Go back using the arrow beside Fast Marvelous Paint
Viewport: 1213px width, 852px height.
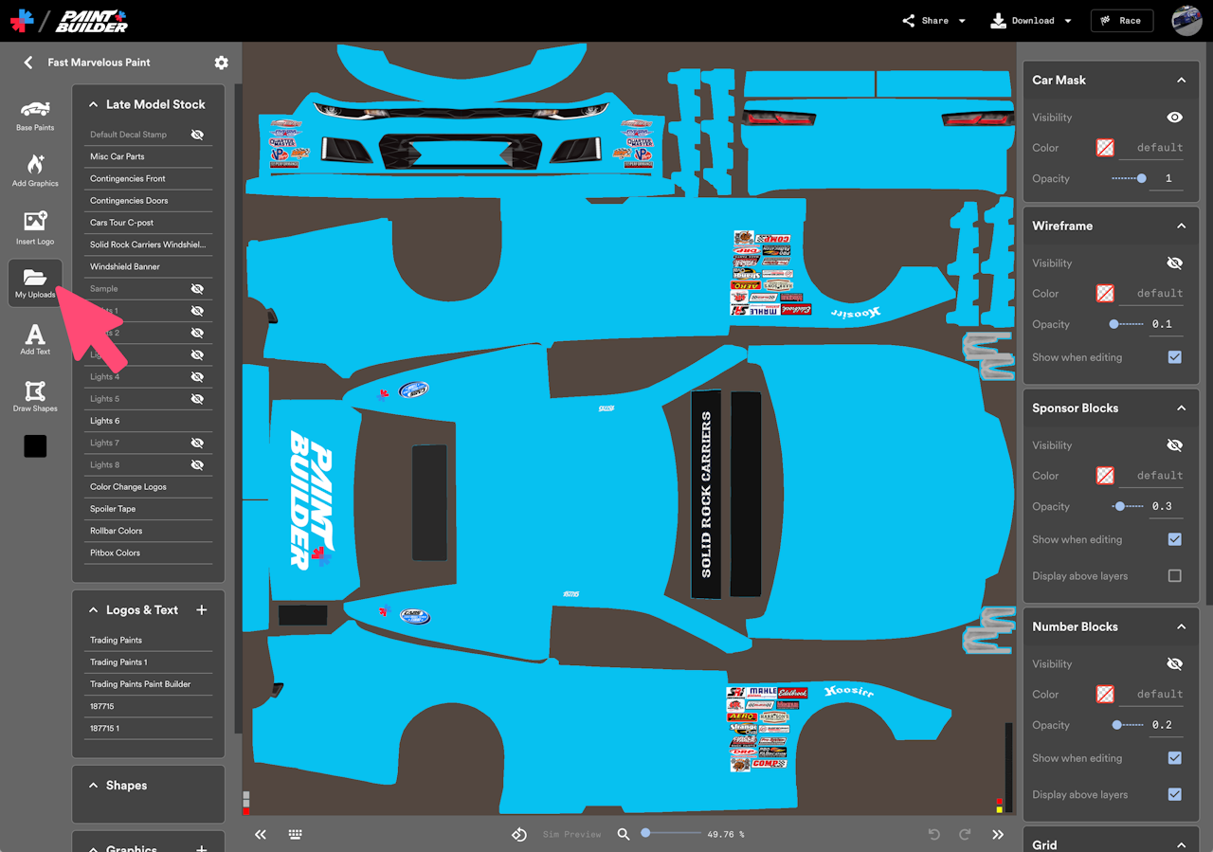(28, 63)
